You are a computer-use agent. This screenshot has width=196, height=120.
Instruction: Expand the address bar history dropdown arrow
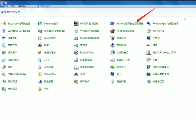coord(35,6)
